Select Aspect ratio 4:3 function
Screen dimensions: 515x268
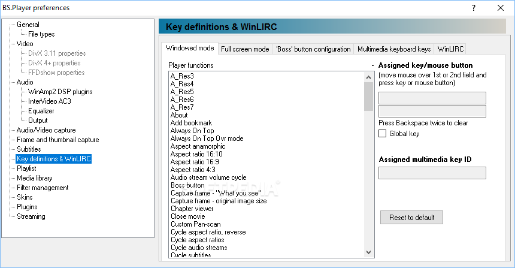(193, 170)
